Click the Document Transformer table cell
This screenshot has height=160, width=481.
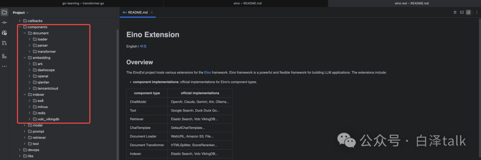[x=147, y=145]
